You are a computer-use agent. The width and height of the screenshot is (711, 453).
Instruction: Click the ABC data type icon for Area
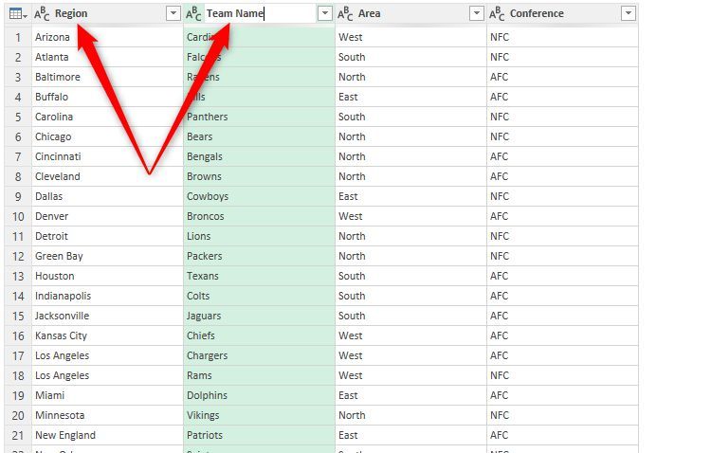pyautogui.click(x=345, y=13)
